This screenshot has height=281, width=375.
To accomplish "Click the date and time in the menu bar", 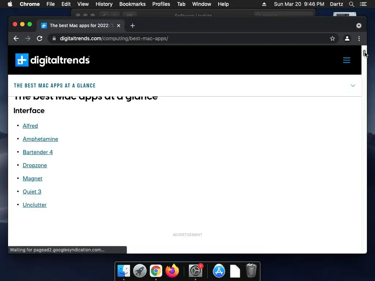I will 299,4.
